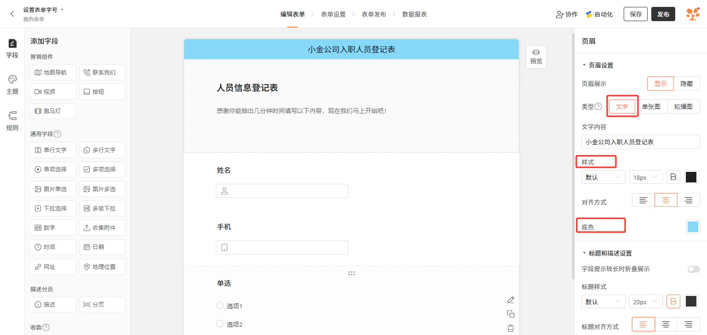The height and width of the screenshot is (335, 707).
Task: Add a 按钮 button component
Action: click(x=102, y=91)
